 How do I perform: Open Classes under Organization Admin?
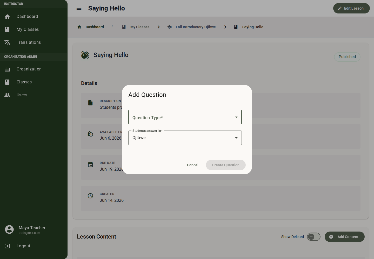[34, 82]
